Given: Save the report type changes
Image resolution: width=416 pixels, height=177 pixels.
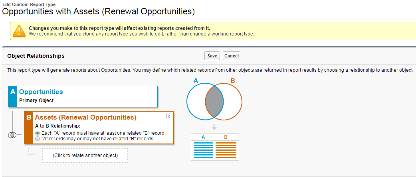Looking at the screenshot, I should [x=212, y=56].
